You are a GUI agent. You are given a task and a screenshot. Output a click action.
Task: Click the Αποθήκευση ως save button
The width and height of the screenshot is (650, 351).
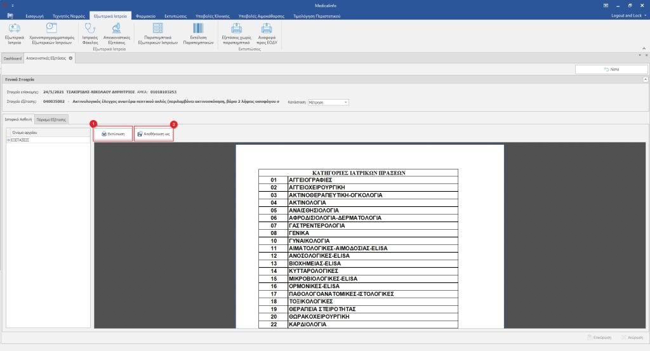154,135
